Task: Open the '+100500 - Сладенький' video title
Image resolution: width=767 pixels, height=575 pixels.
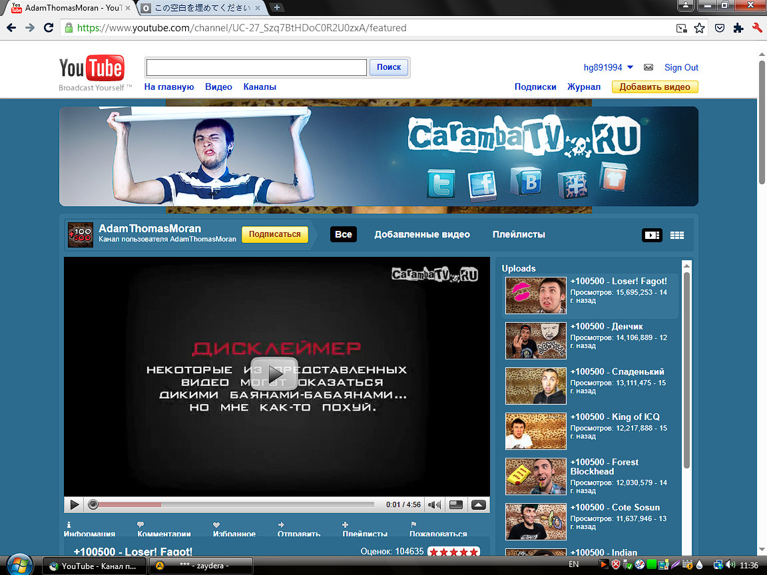Action: coord(617,371)
